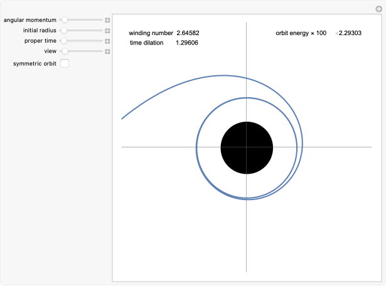Click the winding number value 2.64582
The height and width of the screenshot is (286, 386).
188,33
